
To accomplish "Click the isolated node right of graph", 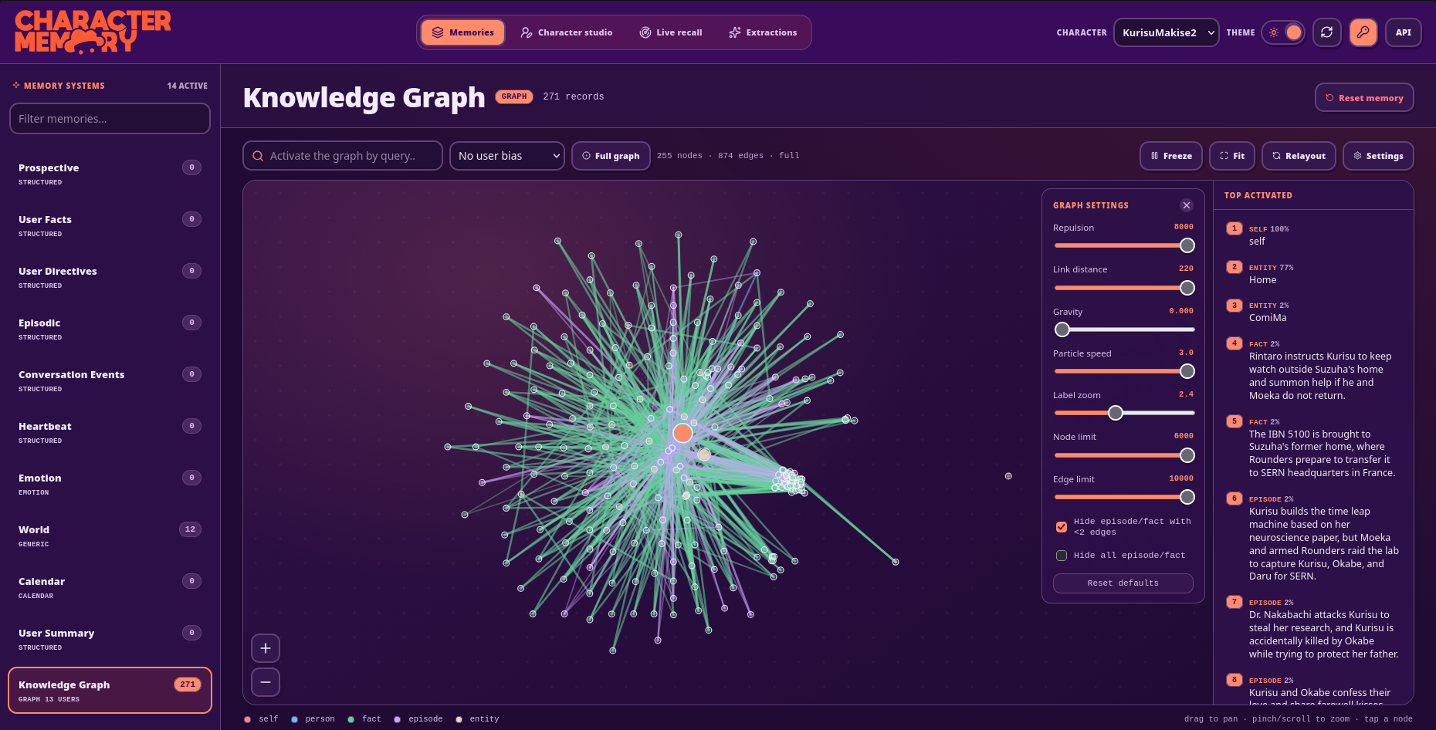I will point(1008,476).
